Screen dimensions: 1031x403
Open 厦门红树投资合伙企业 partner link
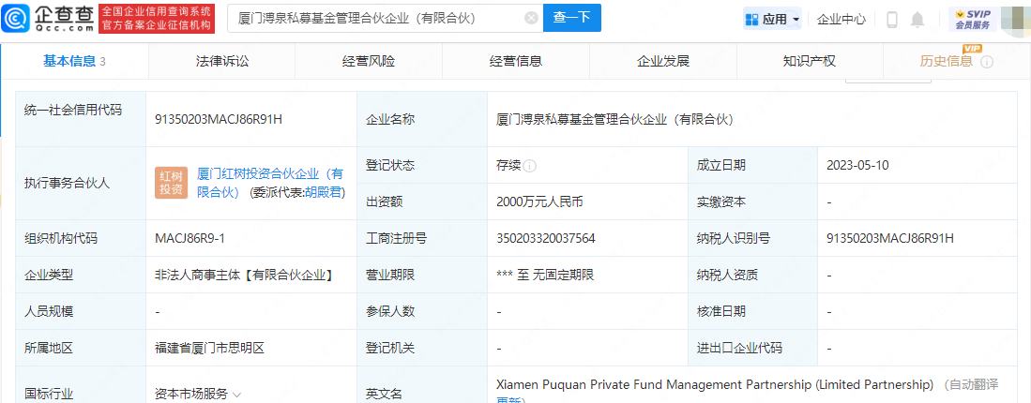269,183
